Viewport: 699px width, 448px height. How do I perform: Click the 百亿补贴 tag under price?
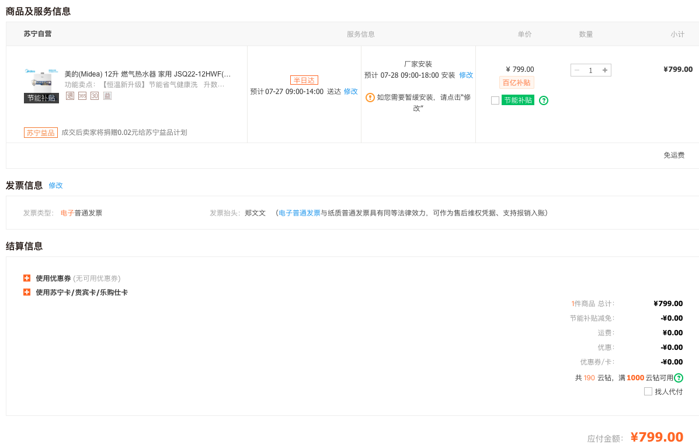pyautogui.click(x=517, y=82)
